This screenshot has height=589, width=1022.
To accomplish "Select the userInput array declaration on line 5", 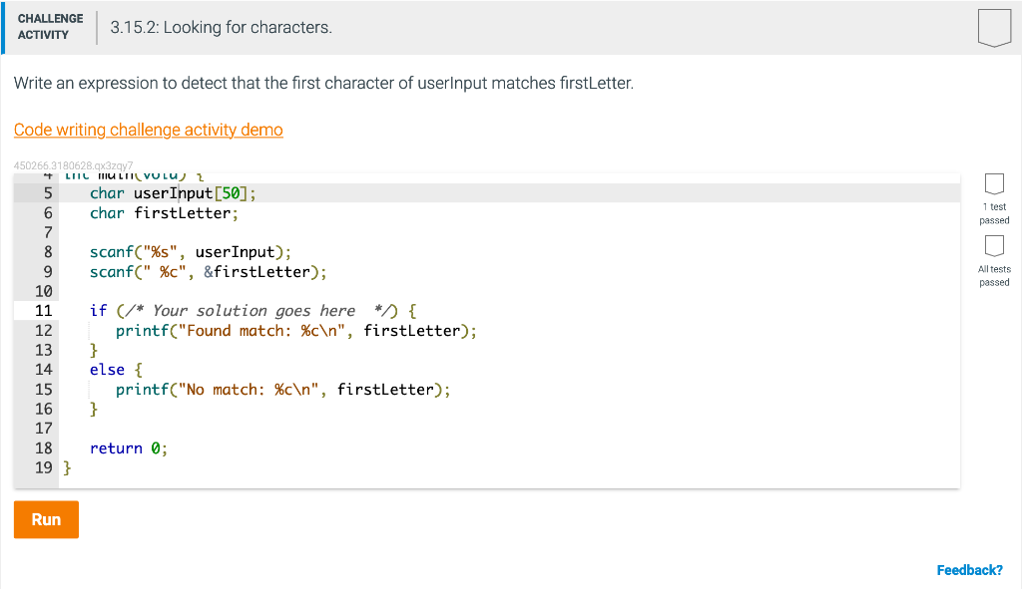I will coord(170,192).
